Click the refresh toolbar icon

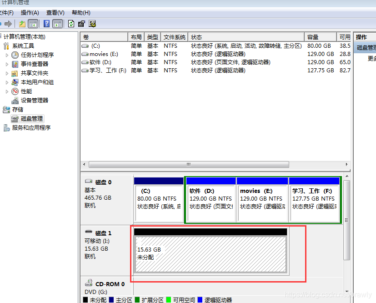tap(71, 24)
